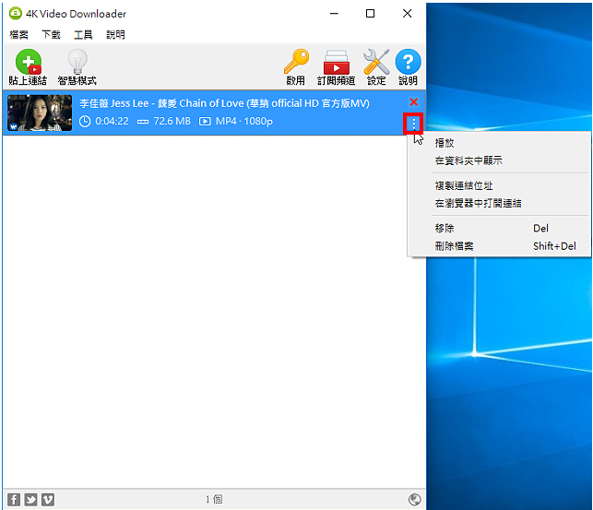Click the video title Chain of Love
Screen dimensions: 593x510
click(224, 103)
